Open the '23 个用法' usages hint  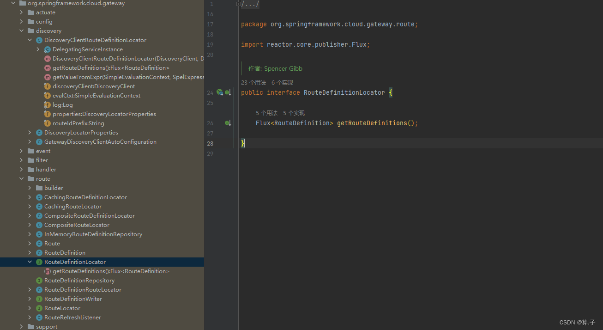[x=253, y=83]
